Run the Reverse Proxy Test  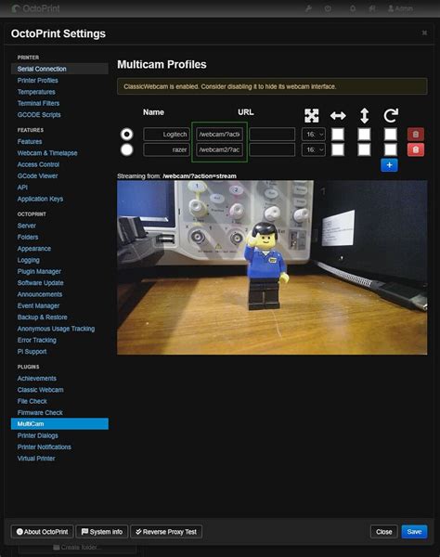(166, 531)
